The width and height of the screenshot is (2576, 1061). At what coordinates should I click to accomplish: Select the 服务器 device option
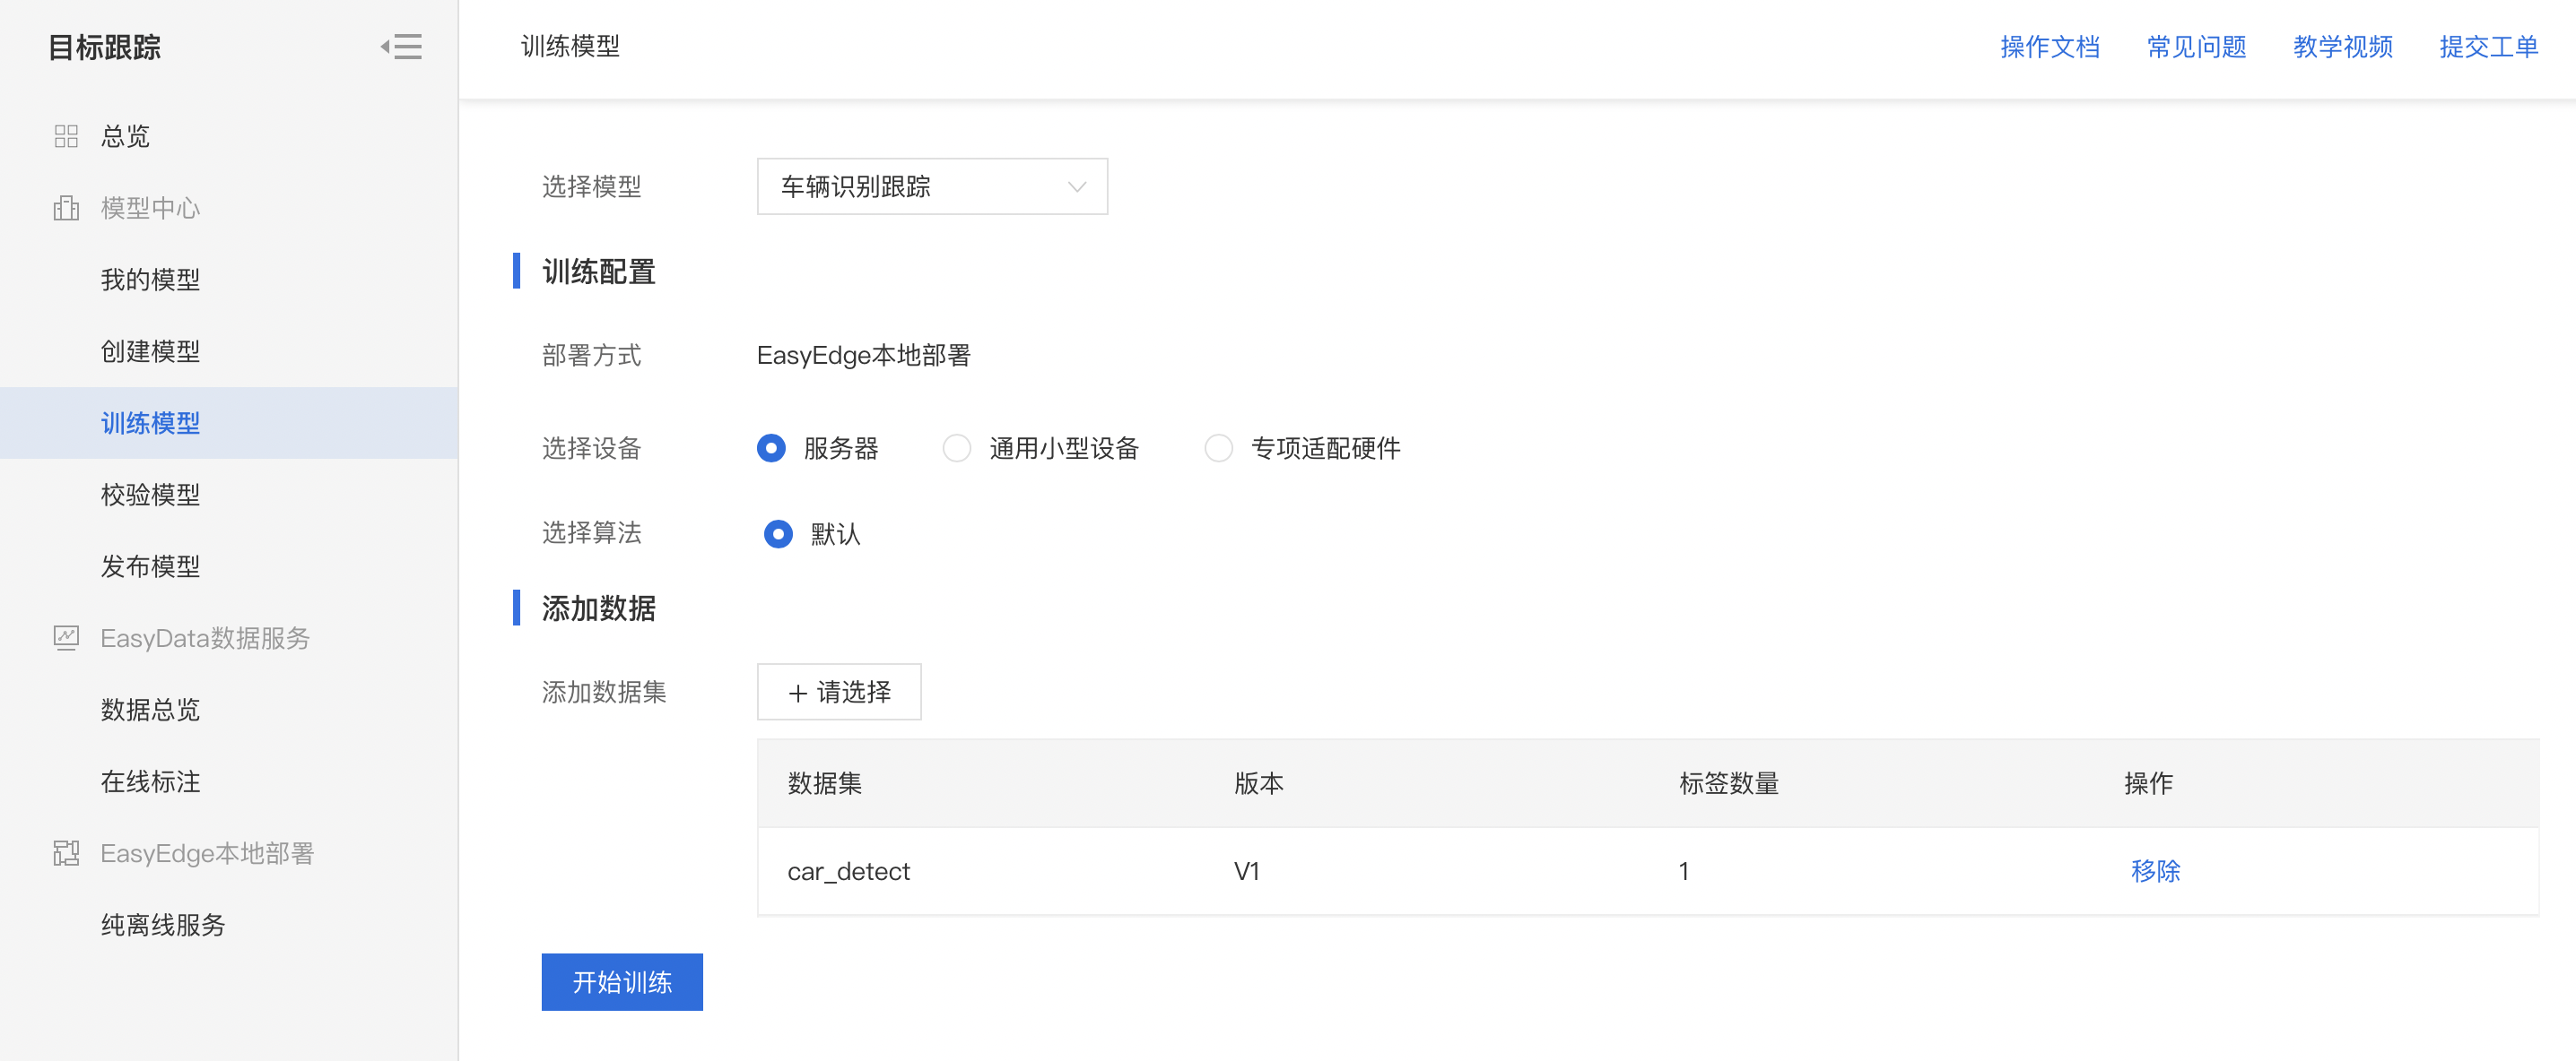coord(771,449)
